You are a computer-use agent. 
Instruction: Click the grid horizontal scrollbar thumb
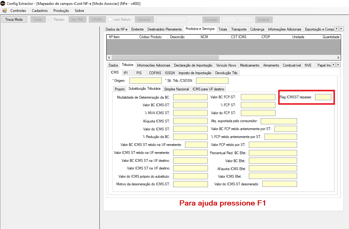pyautogui.click(x=165, y=58)
